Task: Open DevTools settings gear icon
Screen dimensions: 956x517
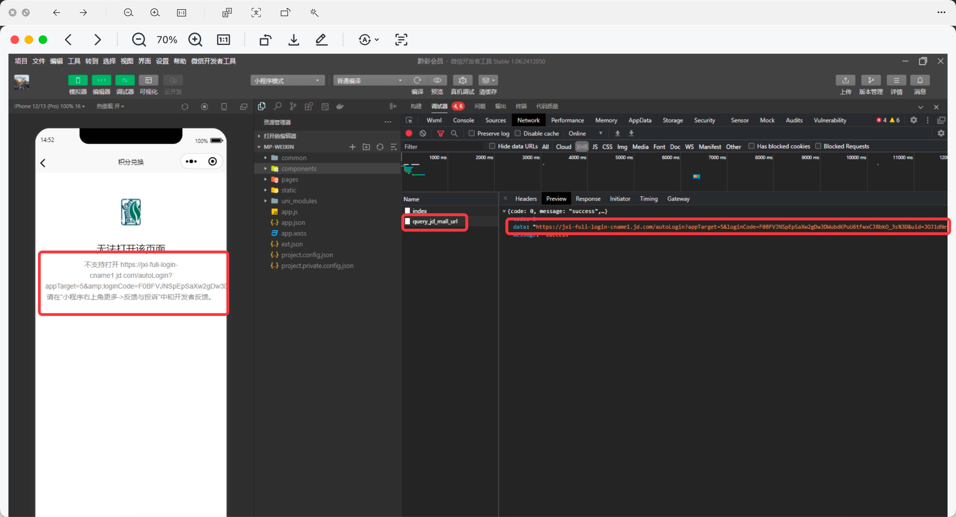Action: tap(913, 120)
